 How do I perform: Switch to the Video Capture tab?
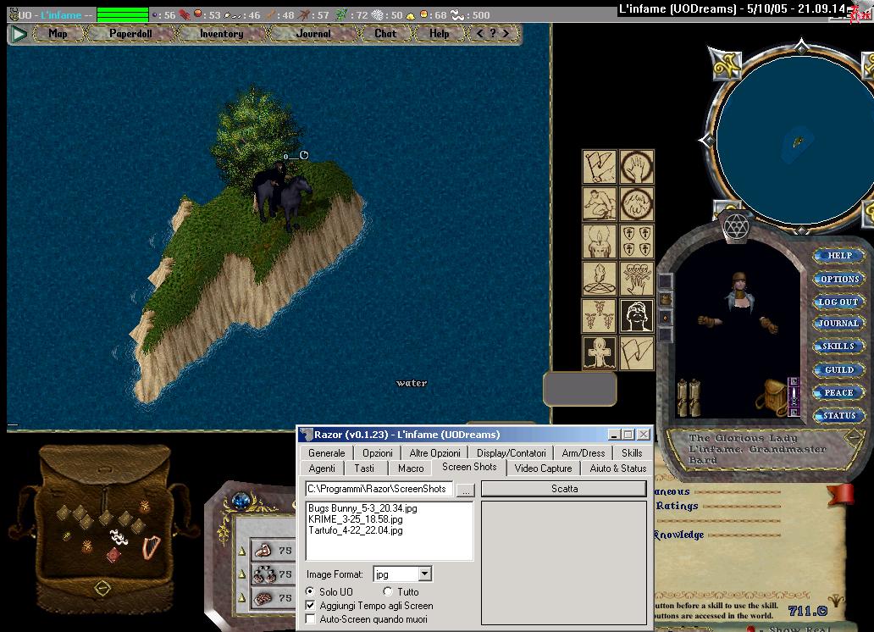[x=543, y=468]
